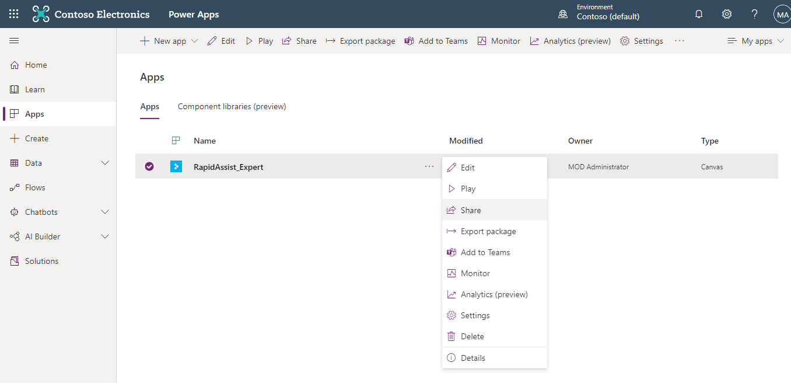The width and height of the screenshot is (791, 383).
Task: Click the RapidAssist_Expert canvas app icon
Action: 176,166
